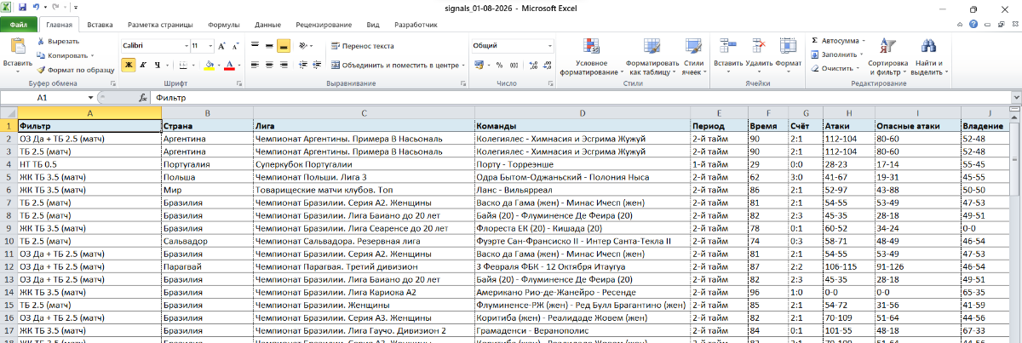Open font size 11 dropdown

coord(209,45)
